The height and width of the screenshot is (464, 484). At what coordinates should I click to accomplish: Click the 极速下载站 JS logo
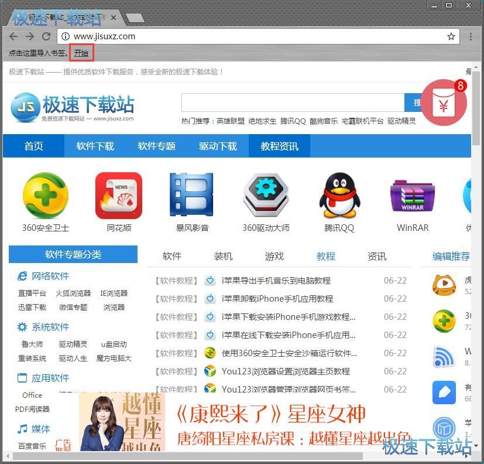[73, 107]
